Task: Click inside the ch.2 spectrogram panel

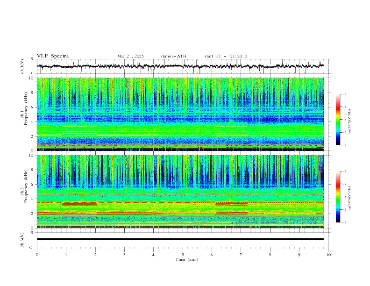Action: [x=180, y=192]
